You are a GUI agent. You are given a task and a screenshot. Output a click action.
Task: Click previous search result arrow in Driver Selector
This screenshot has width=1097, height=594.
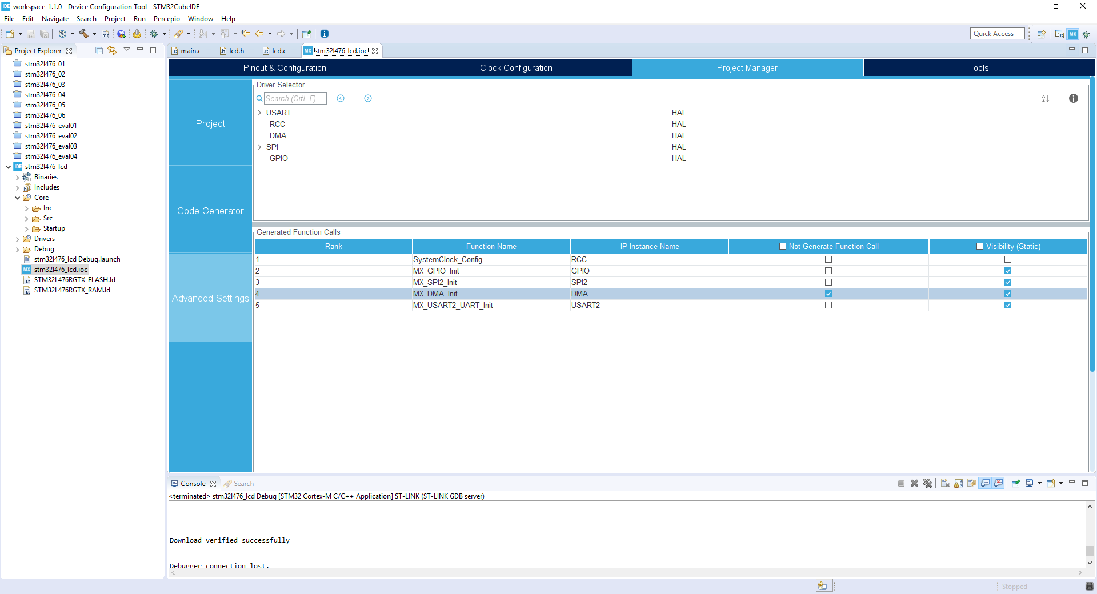pos(341,98)
